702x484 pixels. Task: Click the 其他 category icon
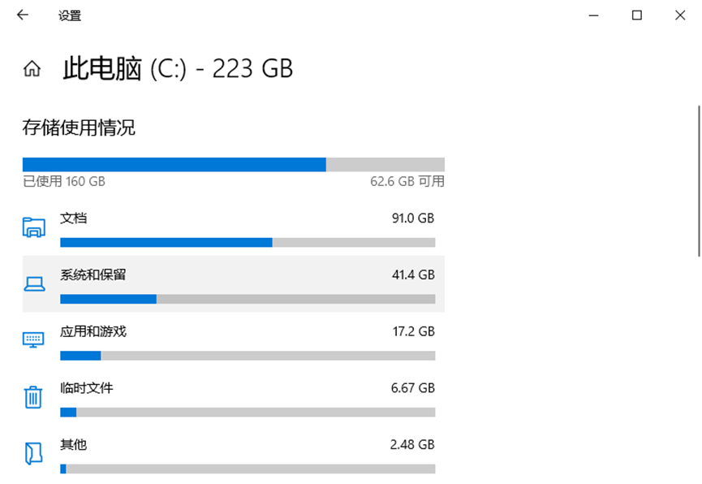pyautogui.click(x=33, y=453)
